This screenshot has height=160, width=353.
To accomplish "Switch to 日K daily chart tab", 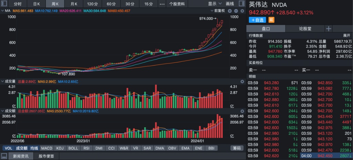I will point(36,4).
